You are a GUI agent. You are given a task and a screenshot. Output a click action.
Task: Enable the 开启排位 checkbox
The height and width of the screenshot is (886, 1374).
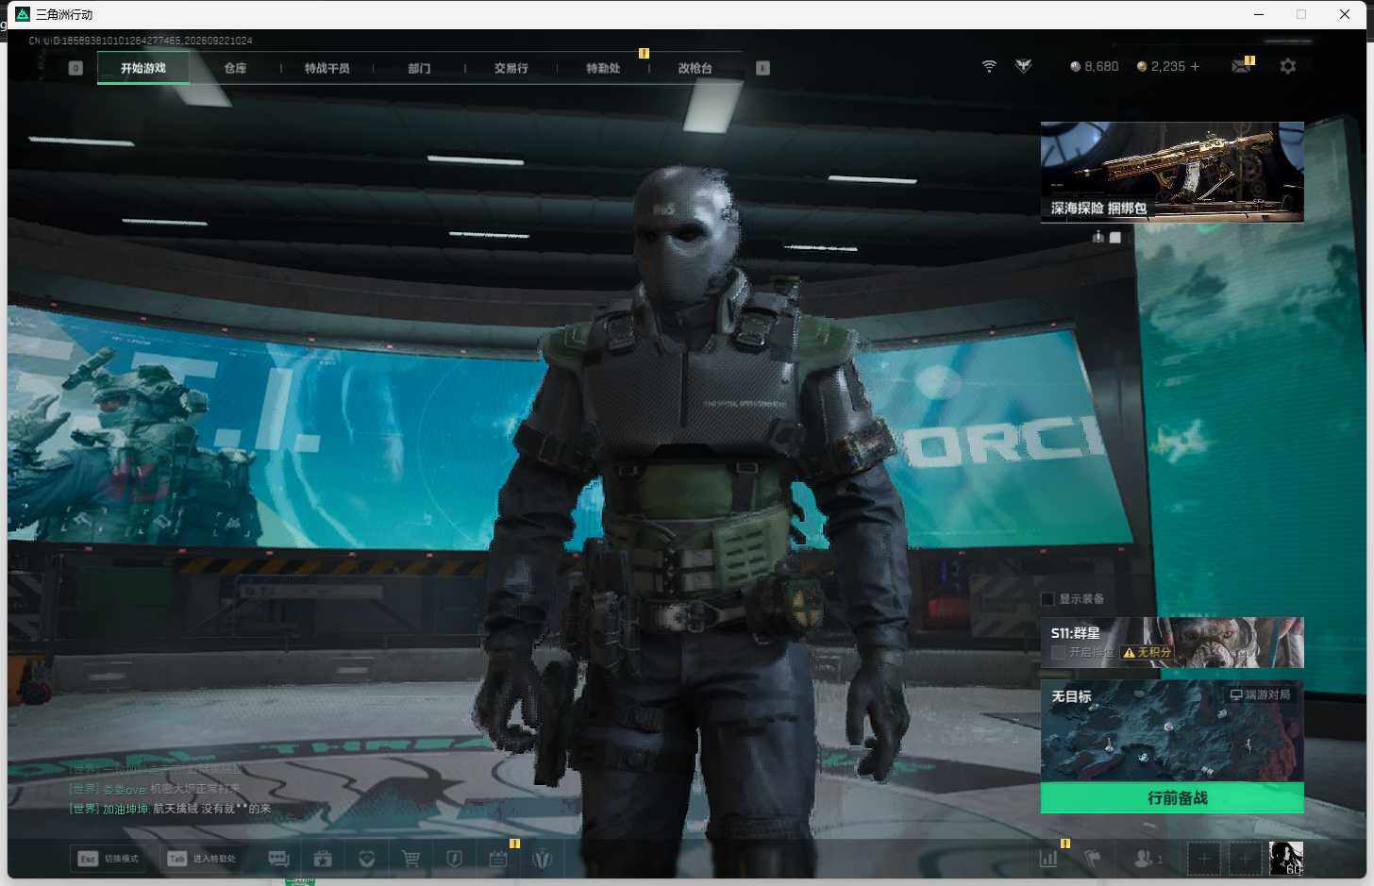(1058, 652)
